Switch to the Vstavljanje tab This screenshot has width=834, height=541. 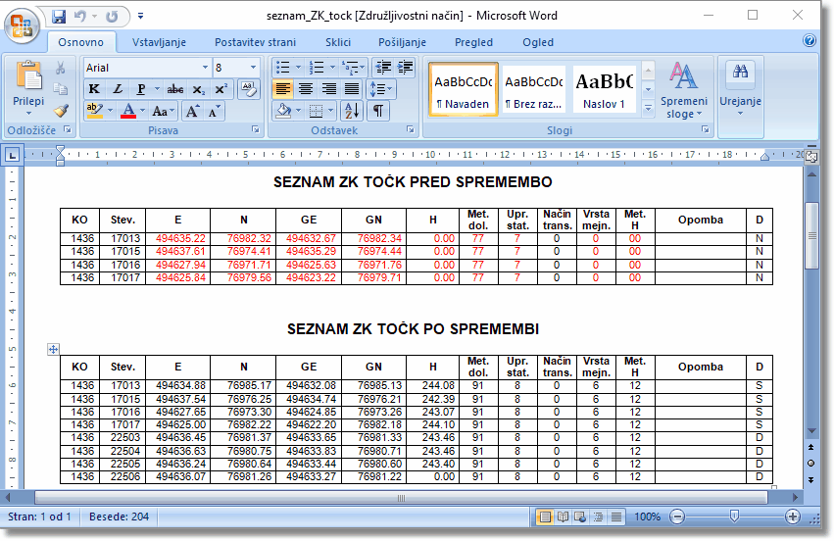[159, 42]
